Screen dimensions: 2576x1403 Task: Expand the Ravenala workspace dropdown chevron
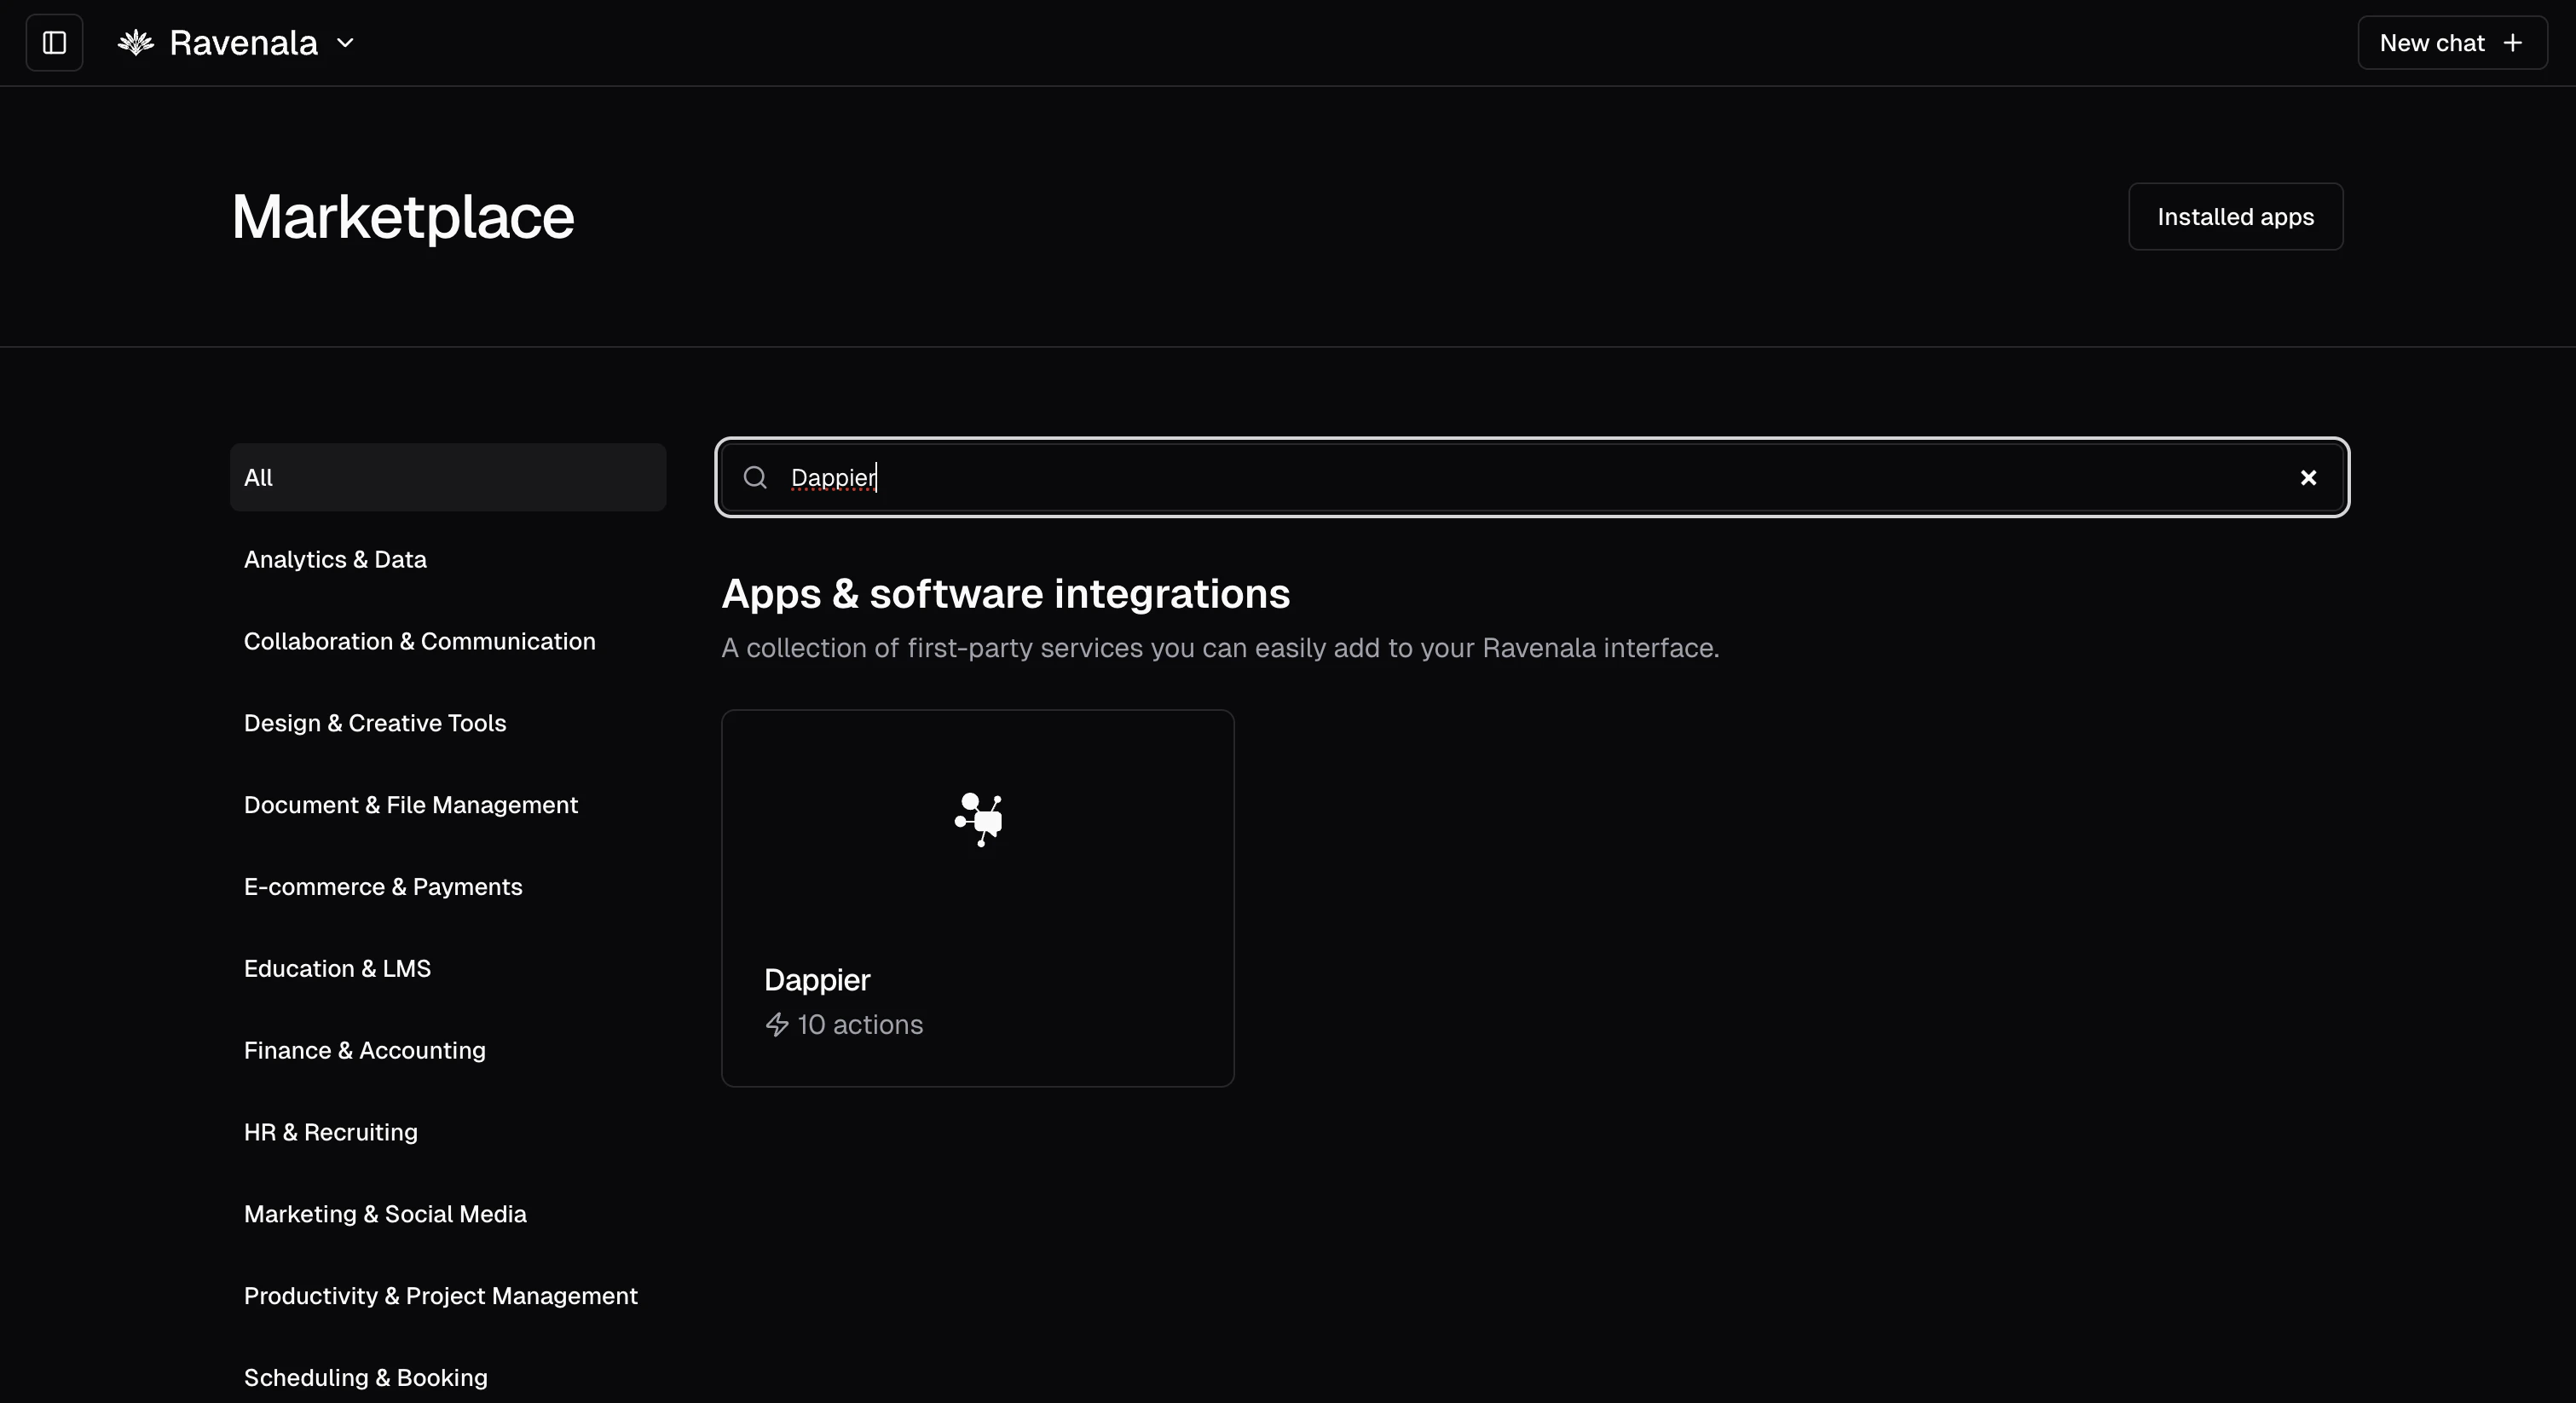345,43
